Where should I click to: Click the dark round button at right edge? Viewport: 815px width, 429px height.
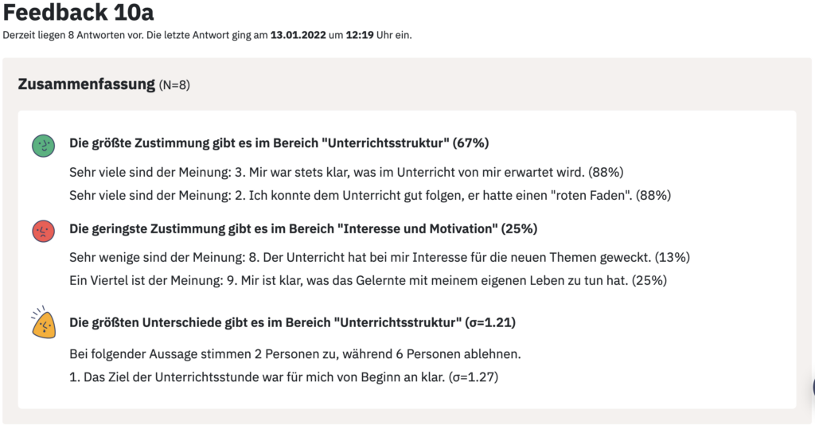813,388
